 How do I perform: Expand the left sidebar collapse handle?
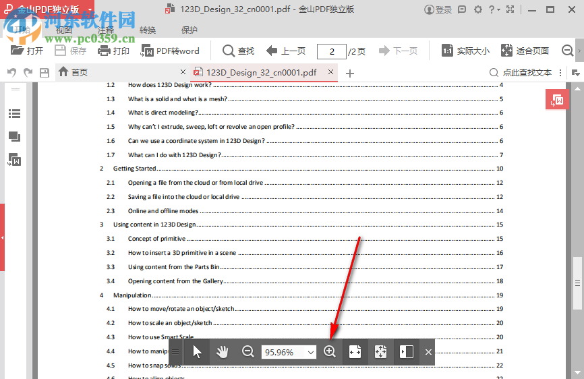tap(3, 238)
